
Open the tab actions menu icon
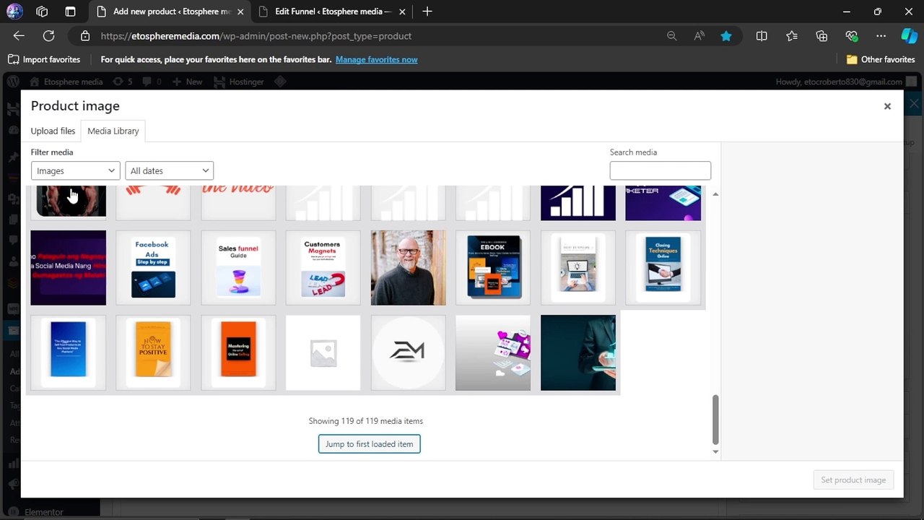(x=70, y=12)
